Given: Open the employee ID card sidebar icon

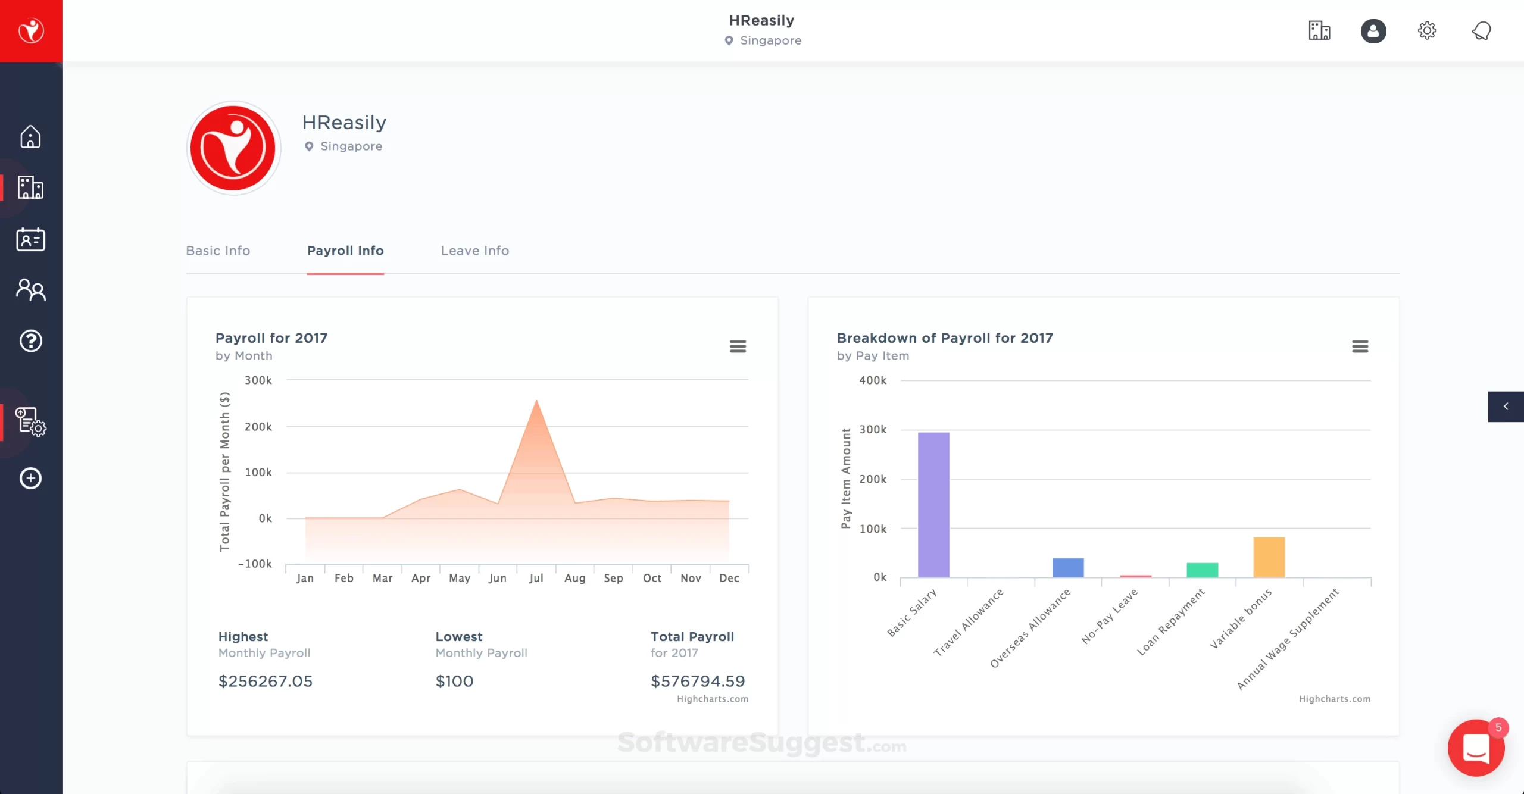Looking at the screenshot, I should (30, 239).
